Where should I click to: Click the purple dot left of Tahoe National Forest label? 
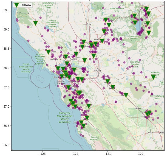tap(103, 8)
